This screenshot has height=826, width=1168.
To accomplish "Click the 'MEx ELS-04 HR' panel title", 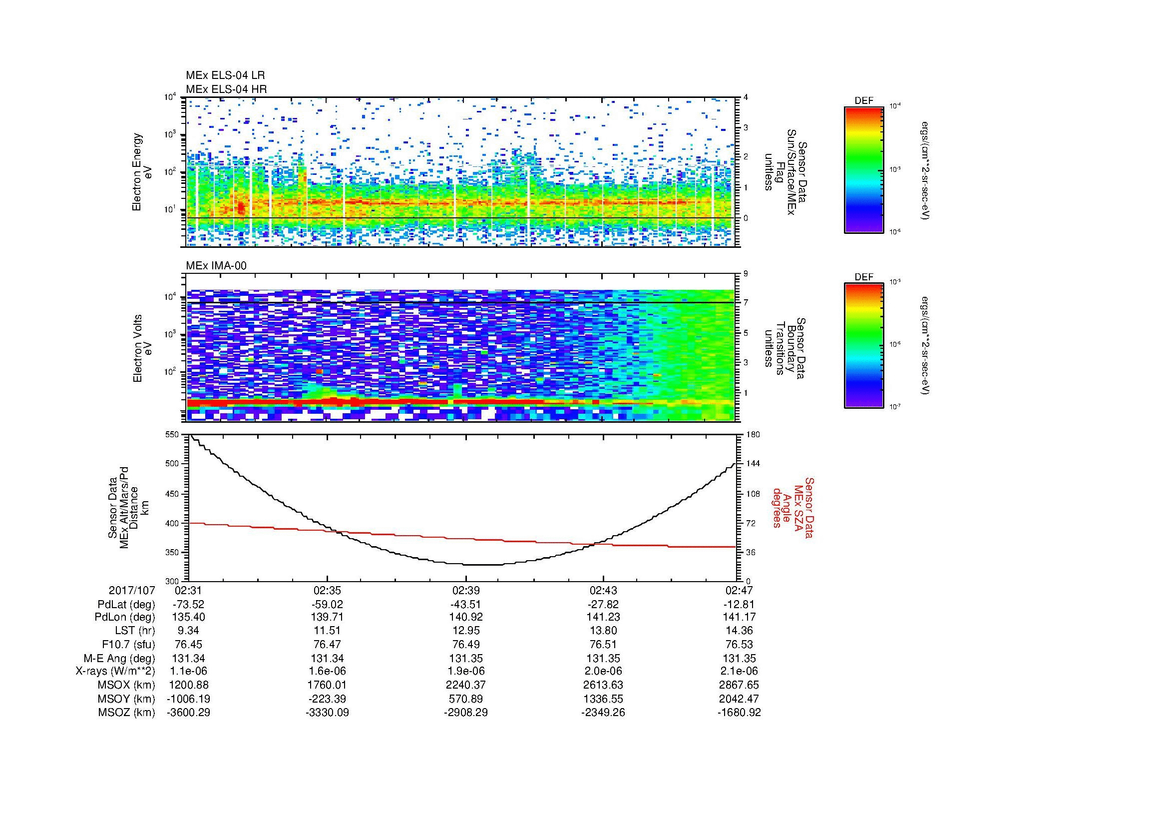I will 226,89.
